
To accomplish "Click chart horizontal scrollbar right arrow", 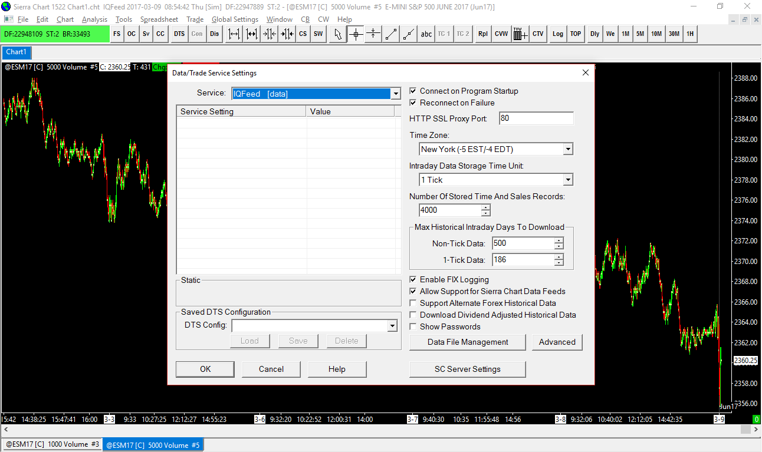I will click(756, 430).
